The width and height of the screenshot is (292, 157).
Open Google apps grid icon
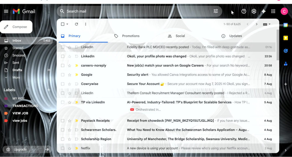tap(273, 11)
